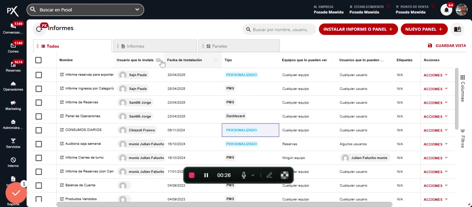Click the notifications bell icon
The width and height of the screenshot is (472, 207).
click(x=446, y=10)
